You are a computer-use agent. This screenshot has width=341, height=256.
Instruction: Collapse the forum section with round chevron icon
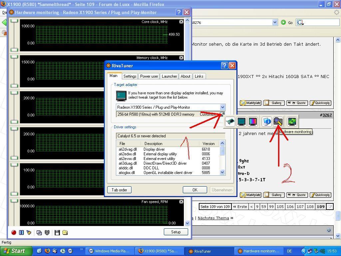click(x=329, y=230)
